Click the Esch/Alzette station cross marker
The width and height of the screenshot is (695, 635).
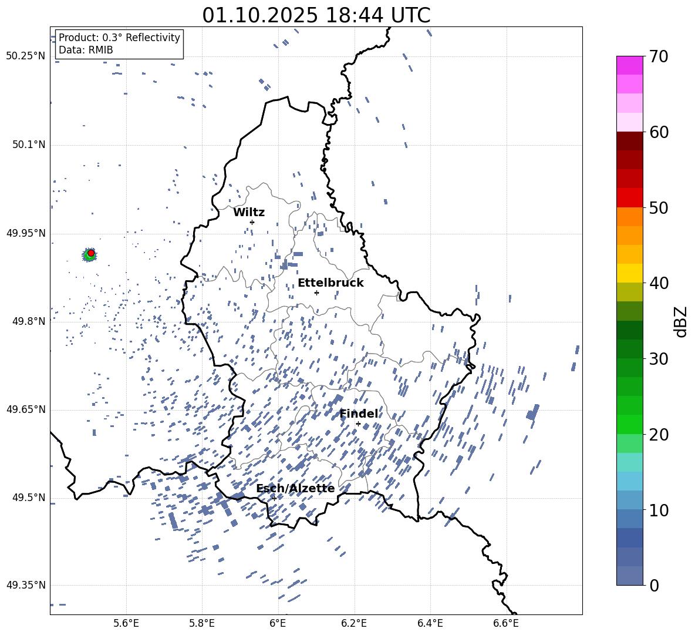pos(274,498)
